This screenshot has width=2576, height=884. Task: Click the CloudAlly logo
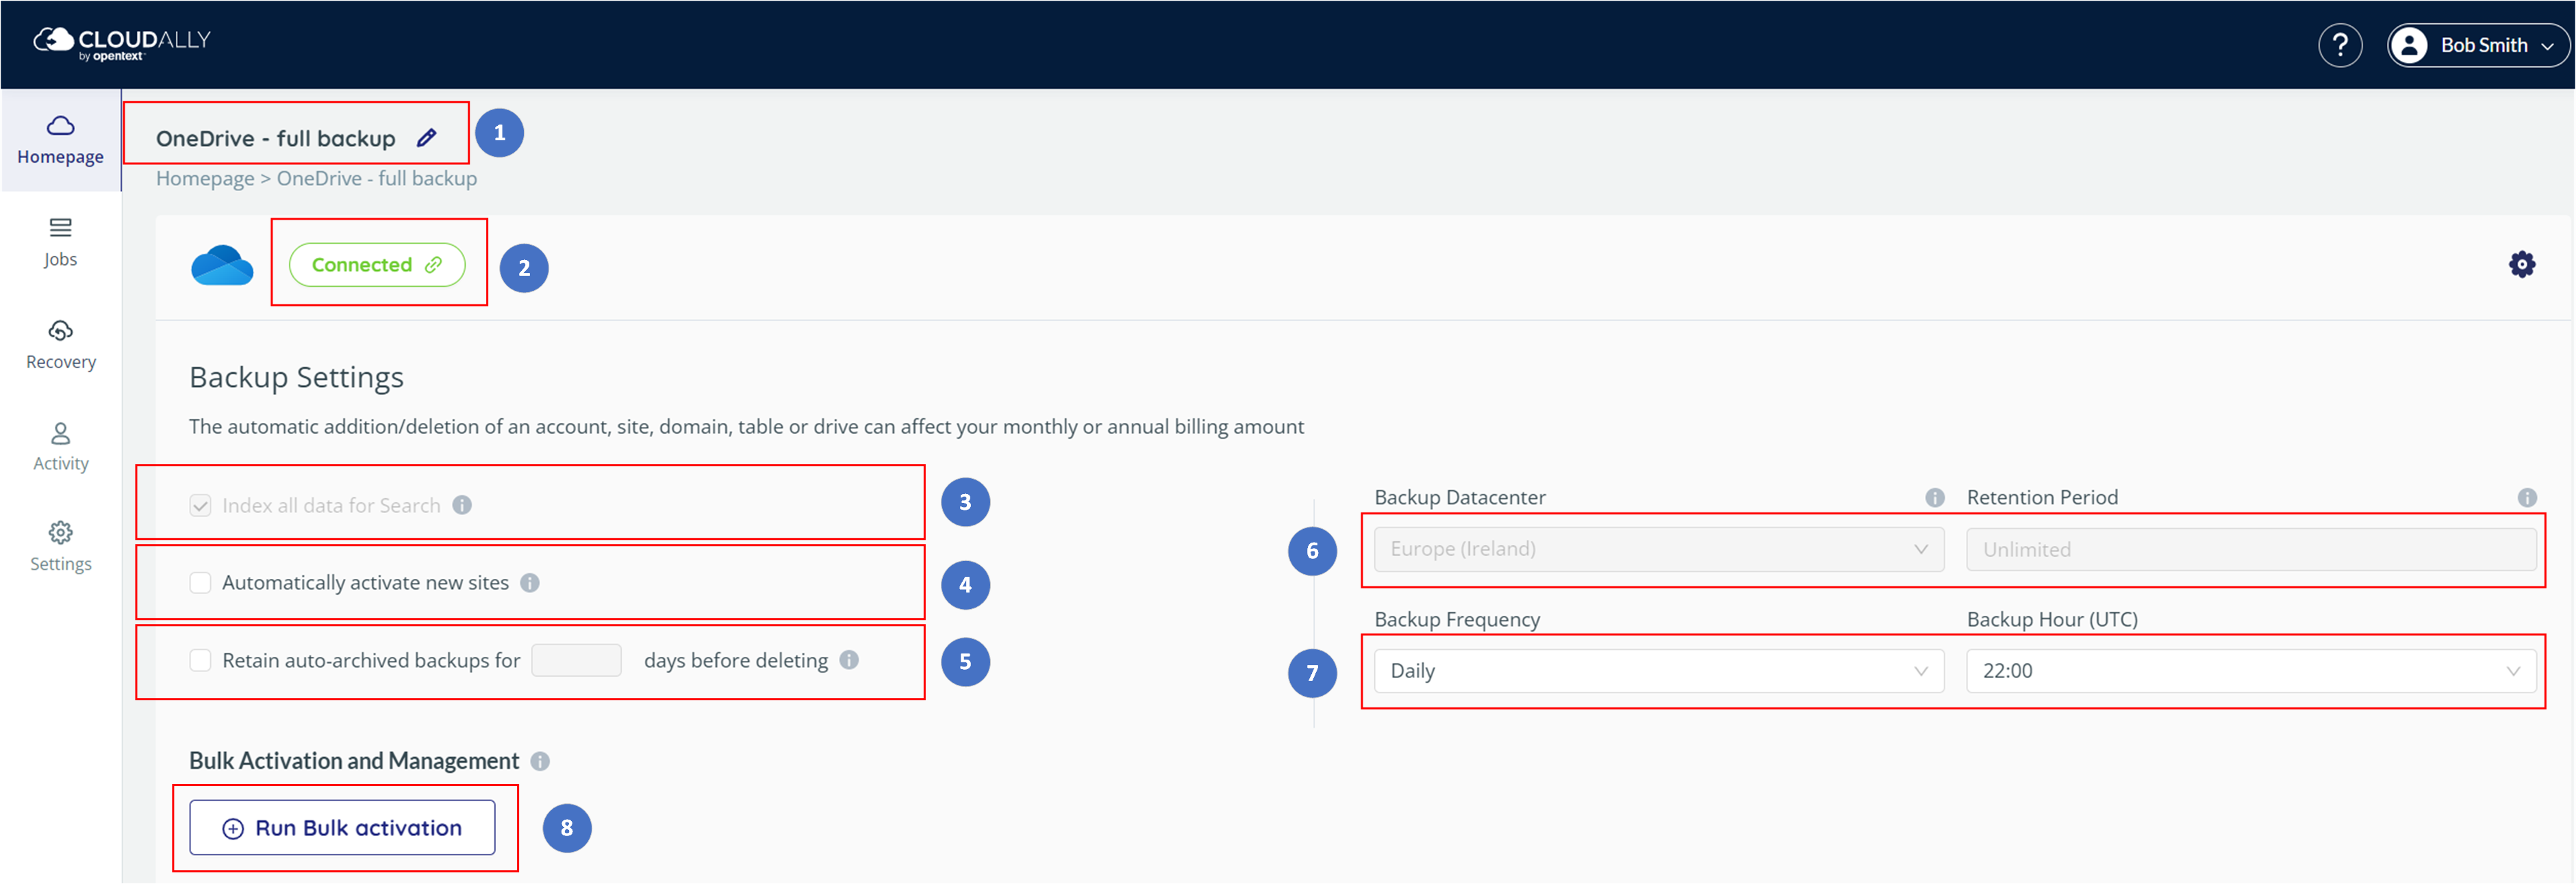[122, 44]
